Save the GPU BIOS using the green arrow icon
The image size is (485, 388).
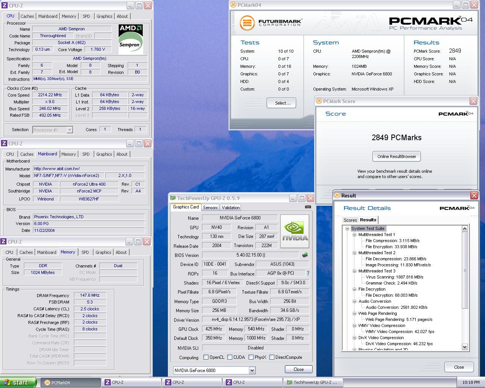coord(305,255)
